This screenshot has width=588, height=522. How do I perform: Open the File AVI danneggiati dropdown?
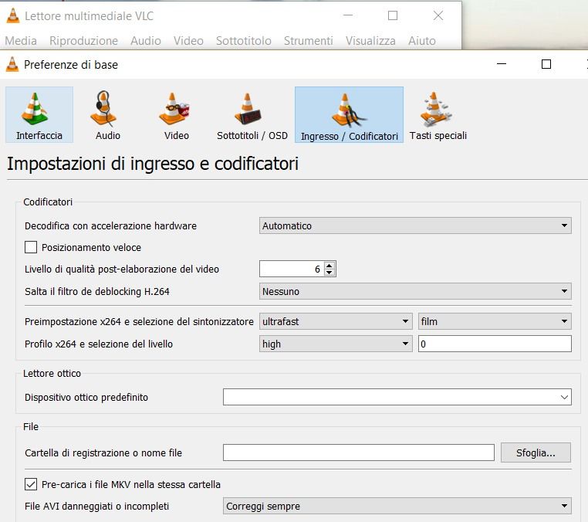(x=397, y=507)
